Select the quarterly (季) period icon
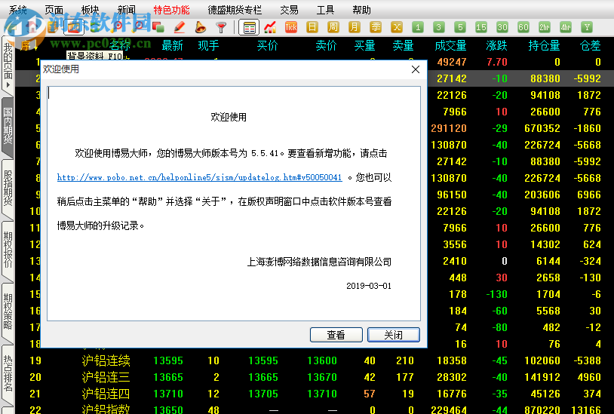This screenshot has height=414, width=614. (x=376, y=27)
